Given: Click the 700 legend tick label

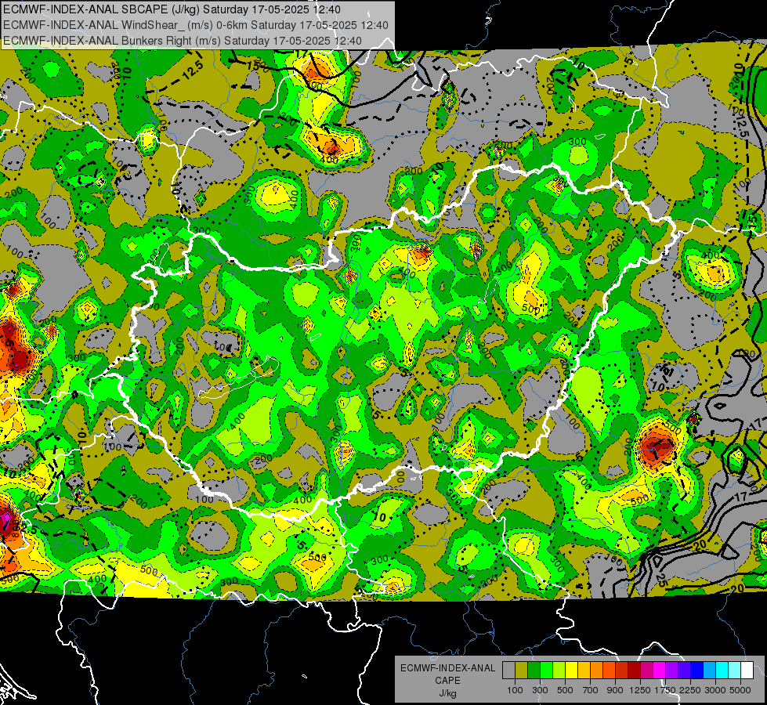Looking at the screenshot, I should tap(591, 690).
